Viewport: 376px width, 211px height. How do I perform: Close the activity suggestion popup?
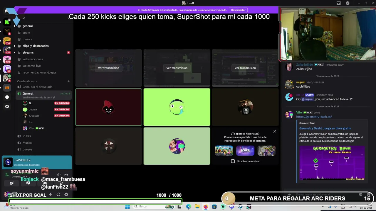pyautogui.click(x=275, y=131)
